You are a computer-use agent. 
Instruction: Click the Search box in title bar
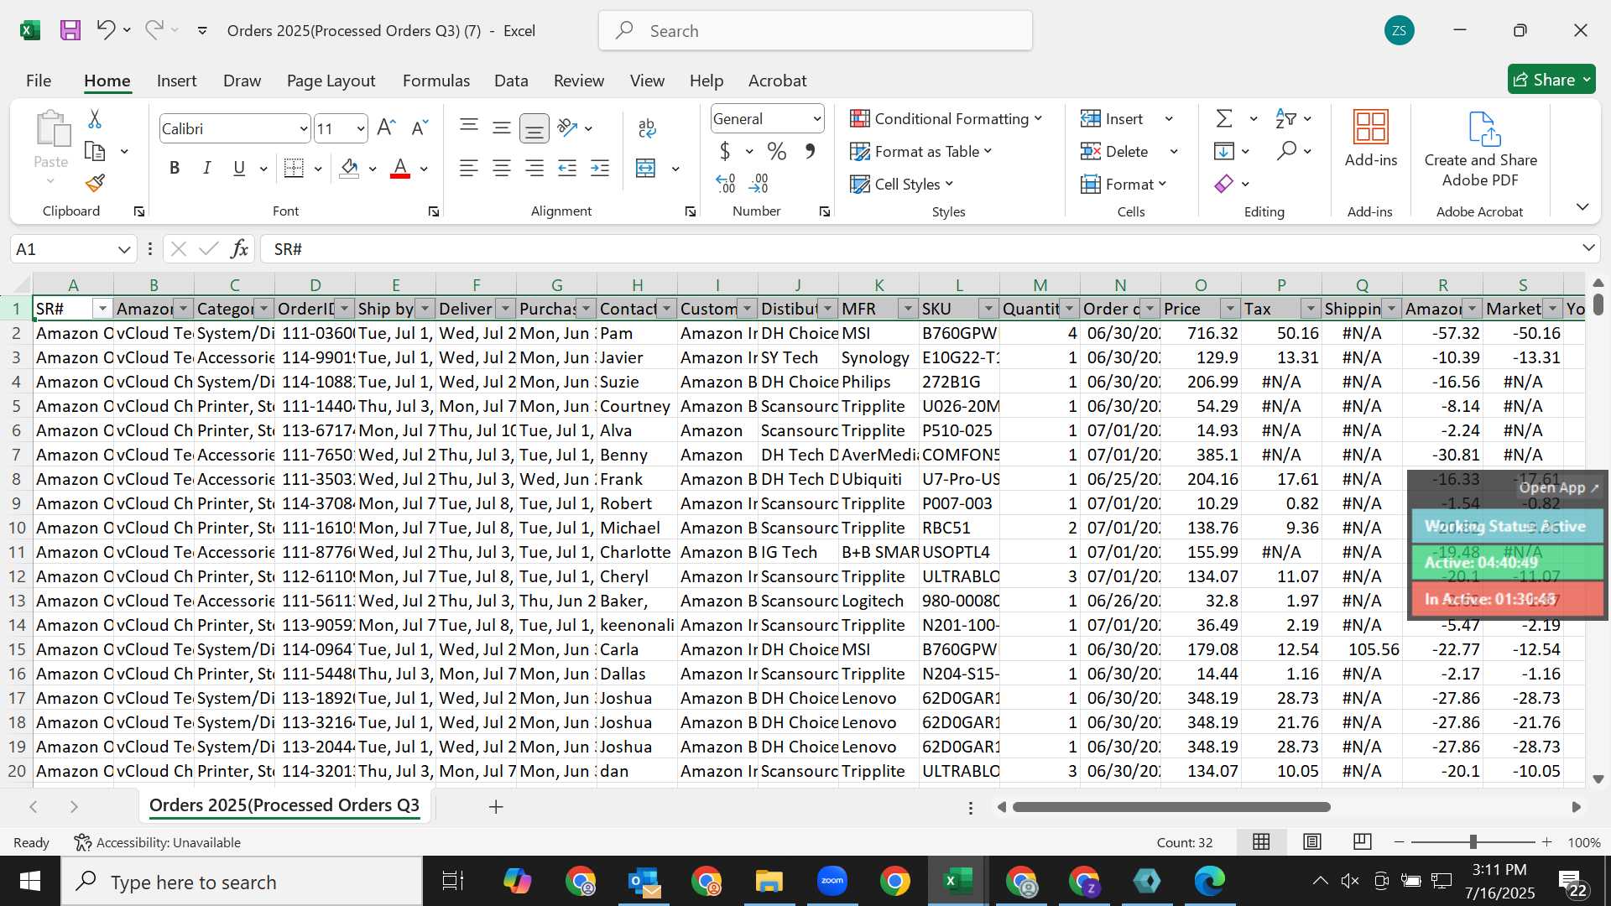click(815, 30)
